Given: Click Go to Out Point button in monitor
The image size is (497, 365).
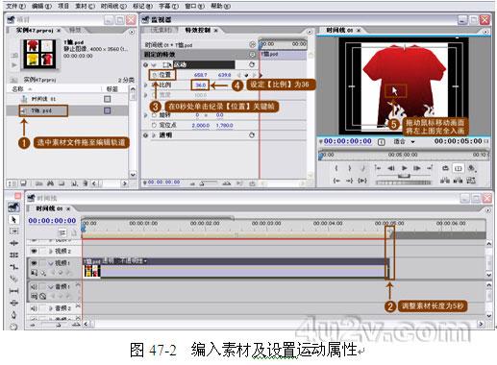Looking at the screenshot, I should click(349, 181).
